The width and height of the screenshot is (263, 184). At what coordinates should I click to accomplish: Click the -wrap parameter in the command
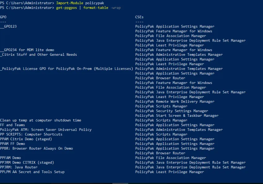click(x=115, y=7)
